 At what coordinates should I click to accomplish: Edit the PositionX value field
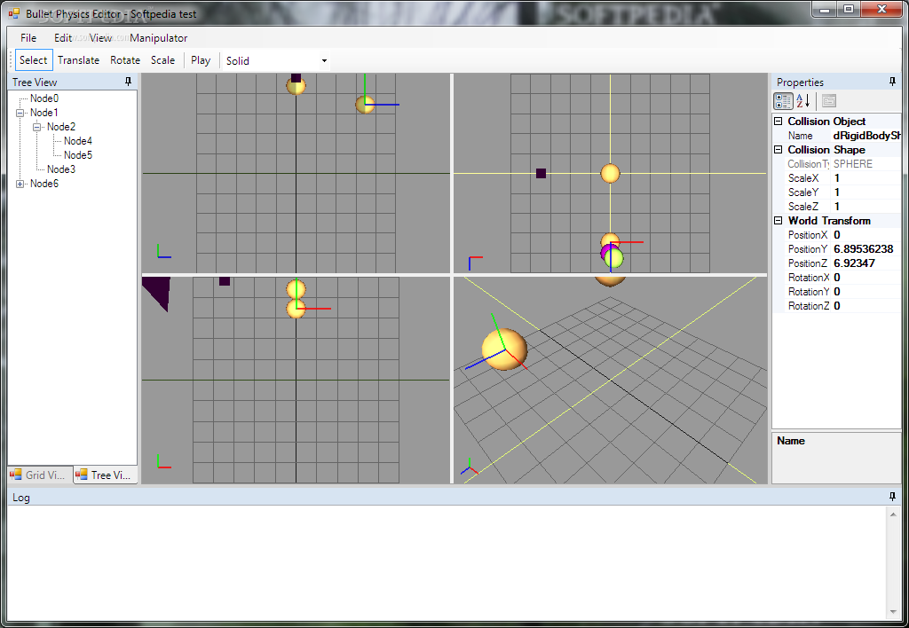pyautogui.click(x=866, y=235)
